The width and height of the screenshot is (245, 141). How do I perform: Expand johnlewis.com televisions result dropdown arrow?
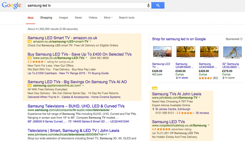pos(109,134)
